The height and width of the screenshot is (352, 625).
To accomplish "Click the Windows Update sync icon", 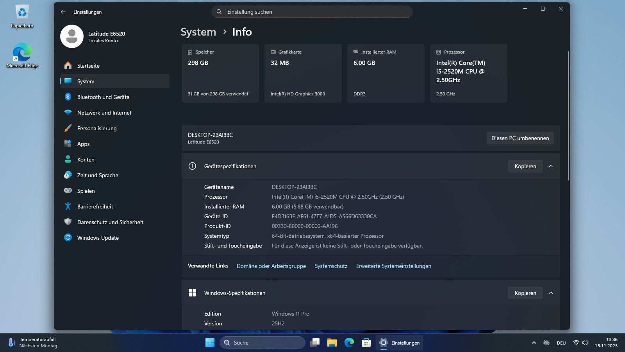I will (68, 237).
